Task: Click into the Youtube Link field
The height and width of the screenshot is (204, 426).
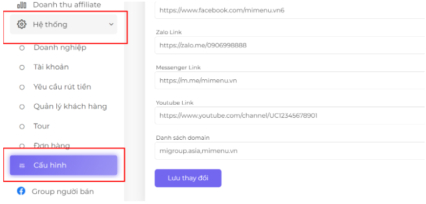Action: pyautogui.click(x=290, y=115)
